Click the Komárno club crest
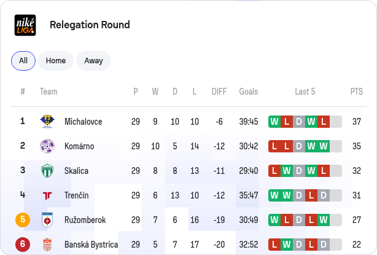Viewport: 377px width, 255px height. coord(47,146)
